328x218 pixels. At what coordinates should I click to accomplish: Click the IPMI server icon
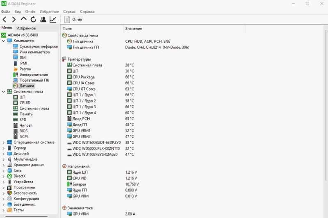click(x=16, y=64)
